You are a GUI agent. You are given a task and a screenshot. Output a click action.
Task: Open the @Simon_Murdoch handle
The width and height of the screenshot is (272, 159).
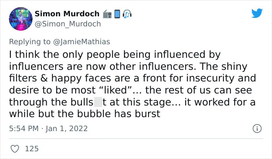(x=68, y=24)
